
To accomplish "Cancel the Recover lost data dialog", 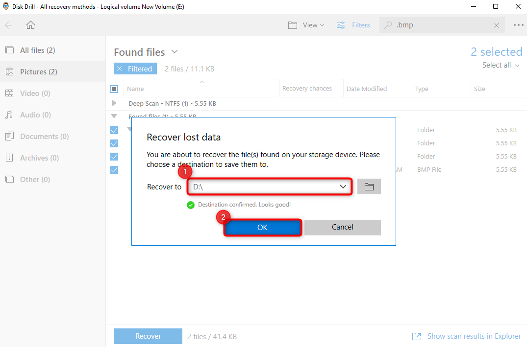I will (x=343, y=227).
